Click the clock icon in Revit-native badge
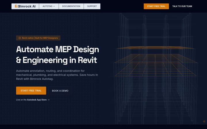 [x=20, y=38]
